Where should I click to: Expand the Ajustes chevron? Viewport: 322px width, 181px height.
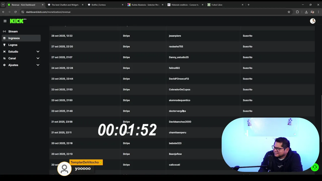coord(38,65)
